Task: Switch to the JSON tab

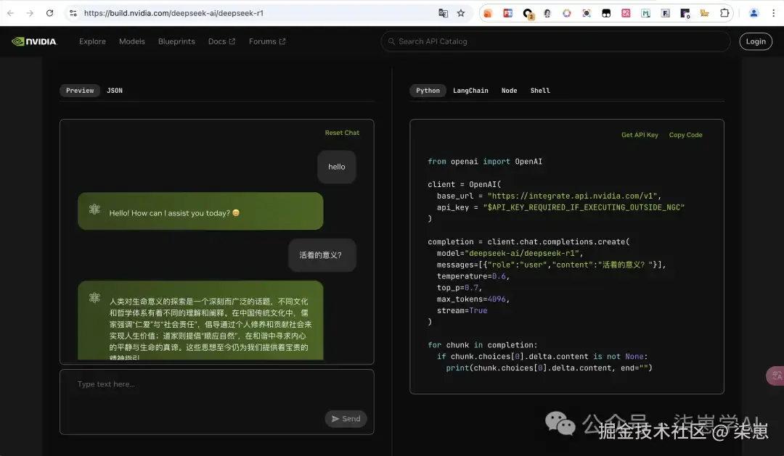Action: [x=115, y=91]
